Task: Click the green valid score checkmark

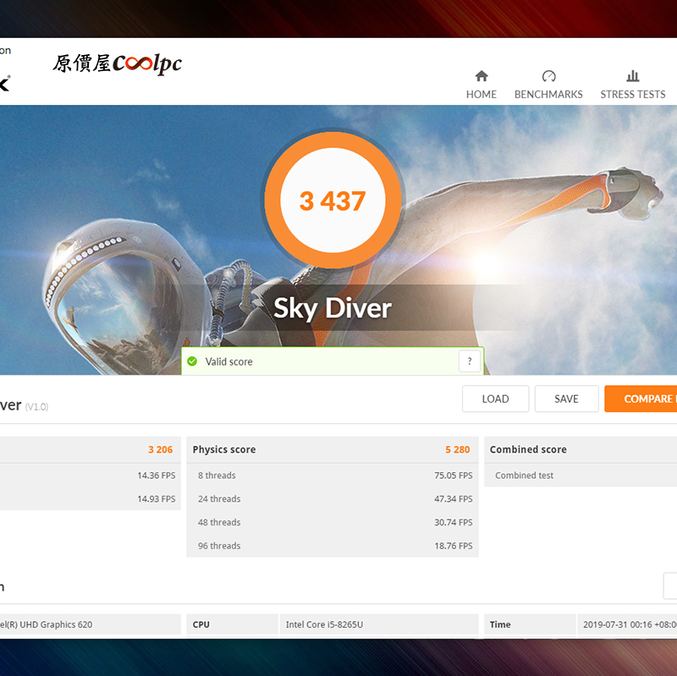Action: [x=192, y=361]
